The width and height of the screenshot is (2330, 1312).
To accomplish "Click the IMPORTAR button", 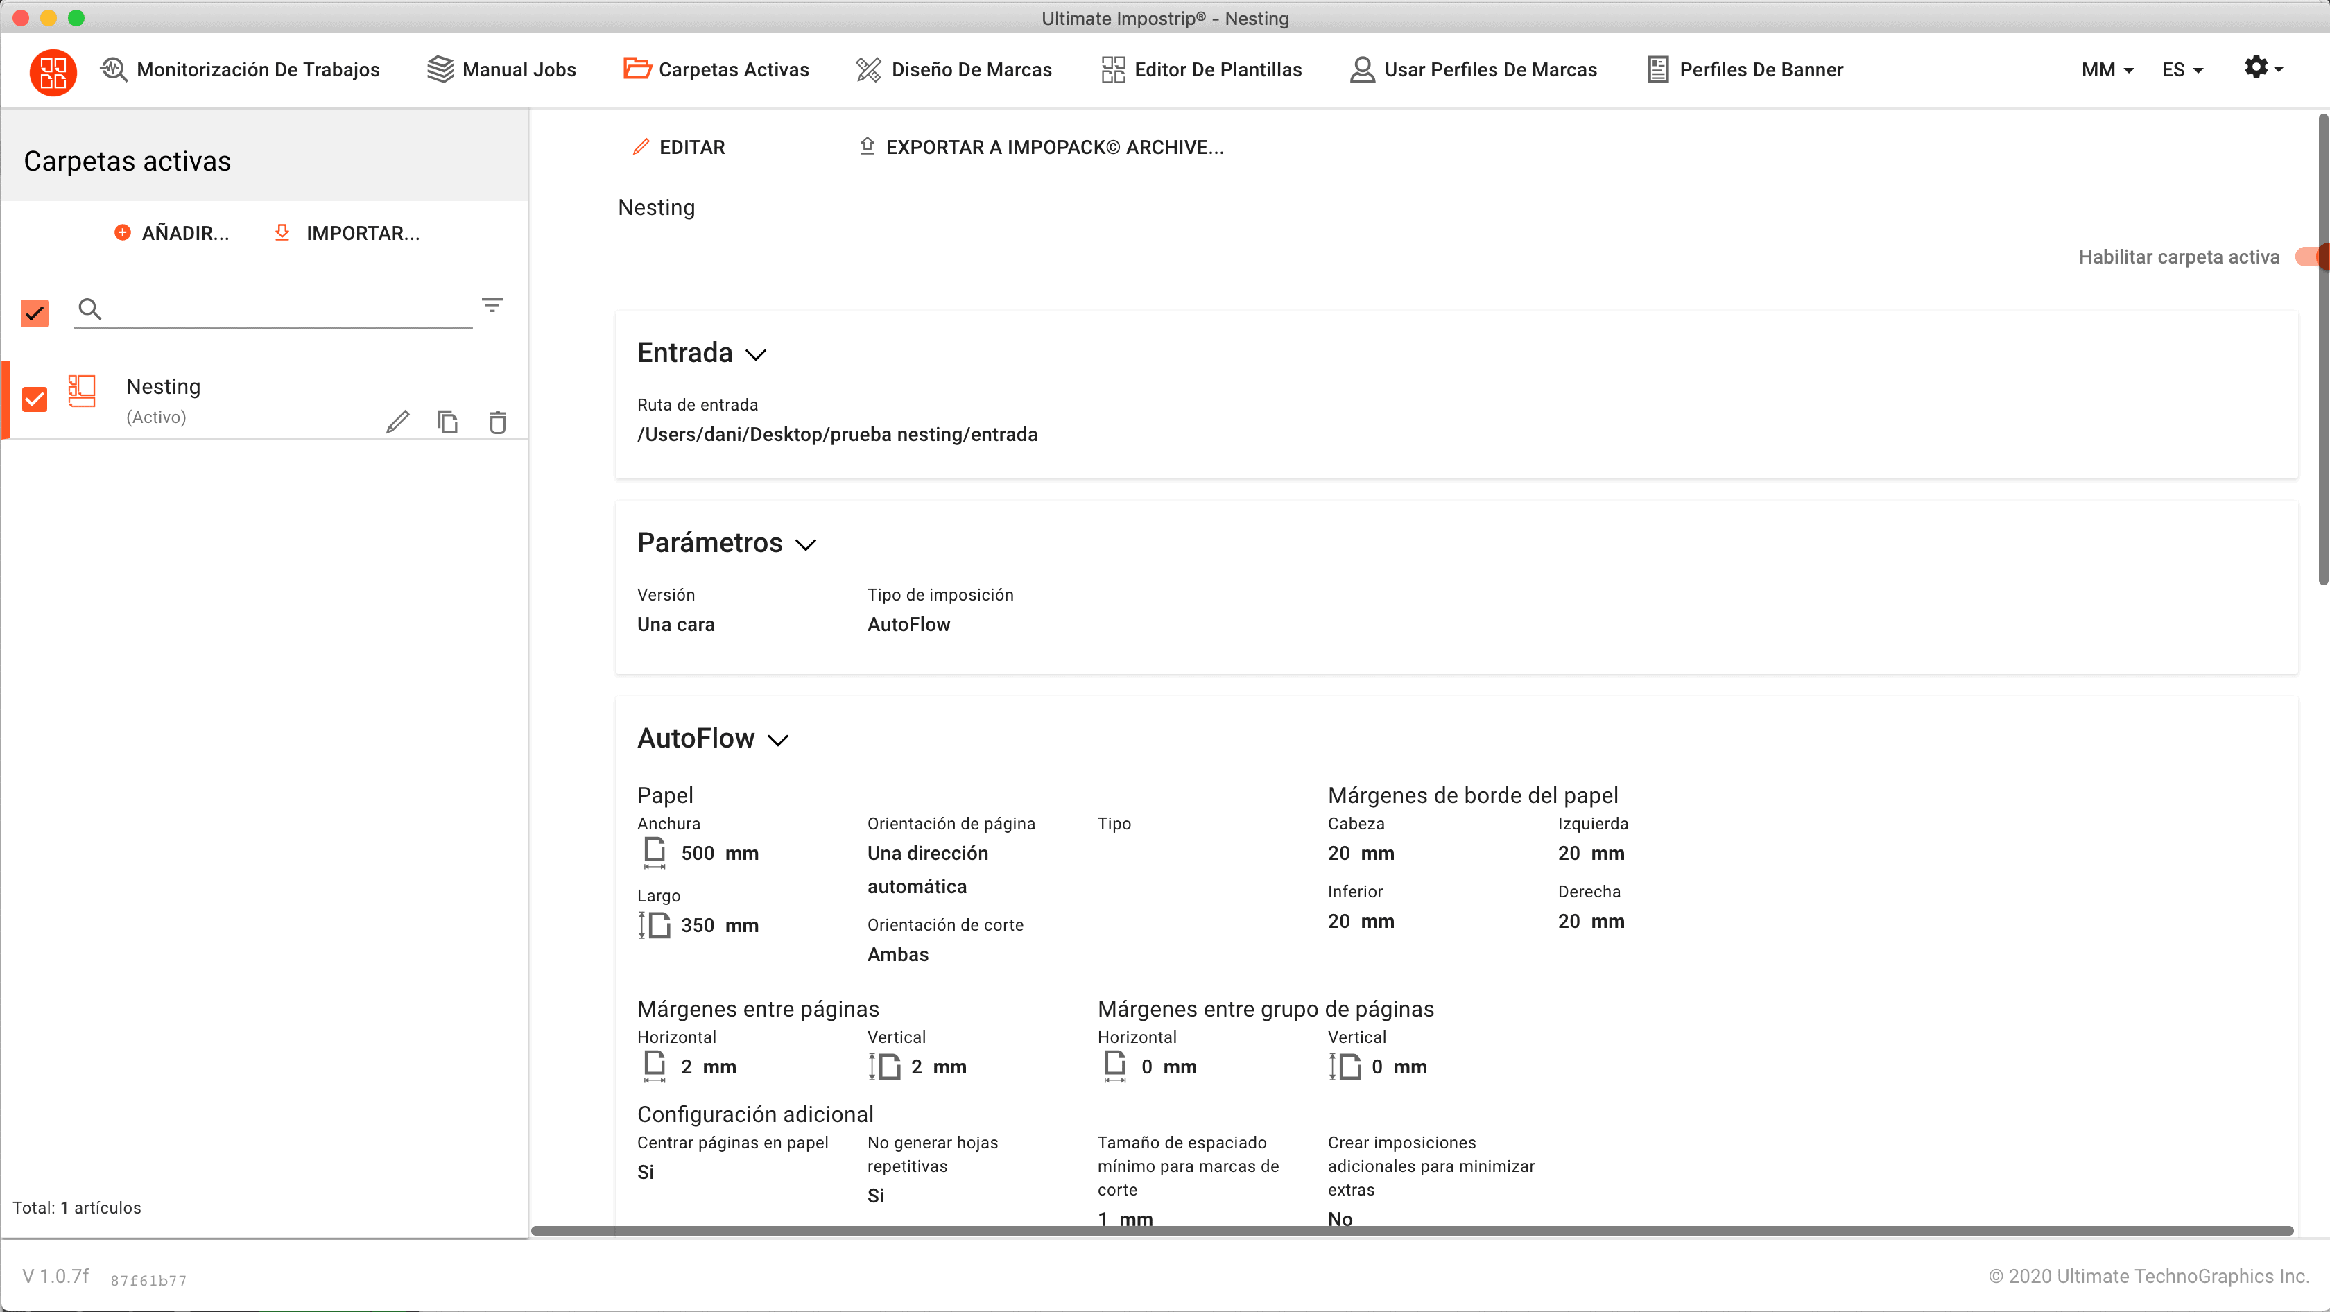I will point(347,233).
